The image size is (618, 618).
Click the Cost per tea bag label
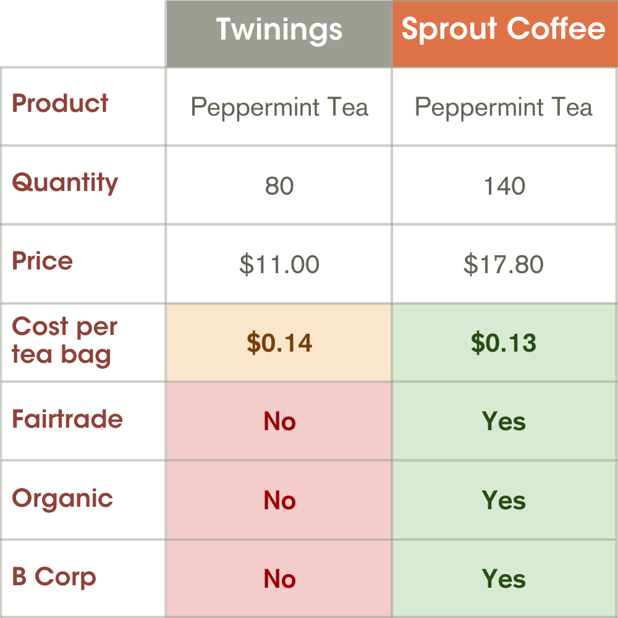[x=64, y=341]
